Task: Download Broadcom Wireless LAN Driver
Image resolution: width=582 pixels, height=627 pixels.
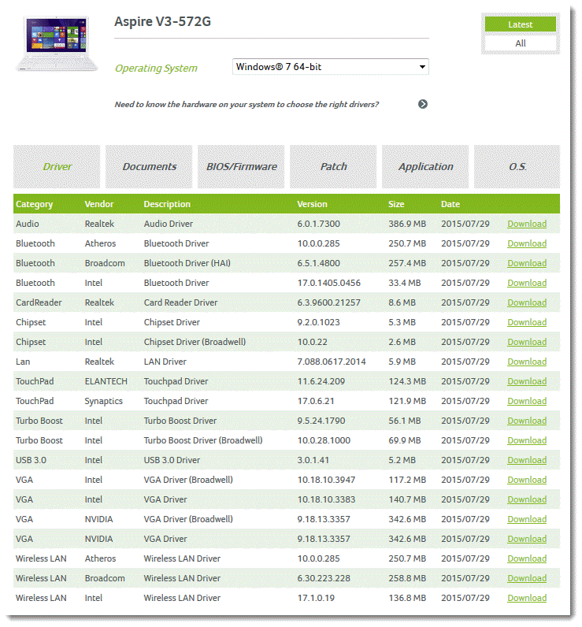Action: [527, 578]
